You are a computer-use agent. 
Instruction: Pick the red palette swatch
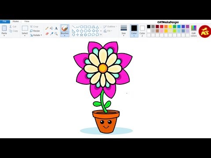[x=162, y=26]
